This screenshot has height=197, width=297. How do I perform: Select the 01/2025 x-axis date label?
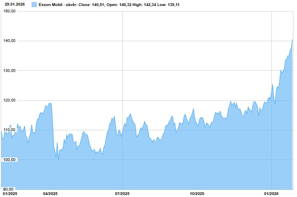[x=10, y=194]
